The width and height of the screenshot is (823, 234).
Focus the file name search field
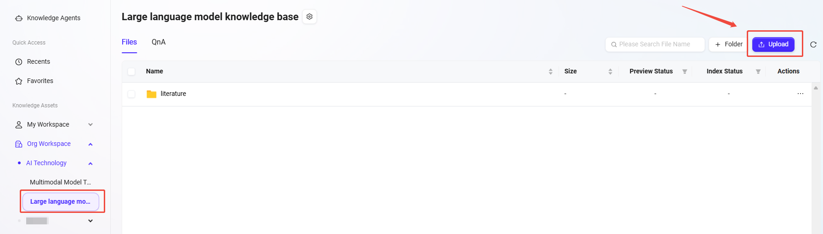point(657,45)
